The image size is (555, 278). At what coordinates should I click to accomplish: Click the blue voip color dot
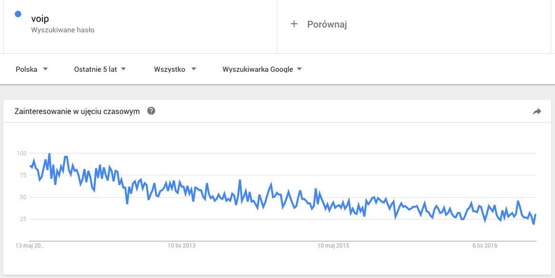pyautogui.click(x=18, y=14)
